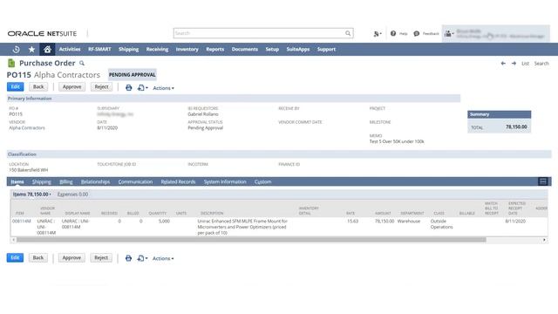Click the green purchase order document icon
This screenshot has width=558, height=314.
tap(11, 63)
